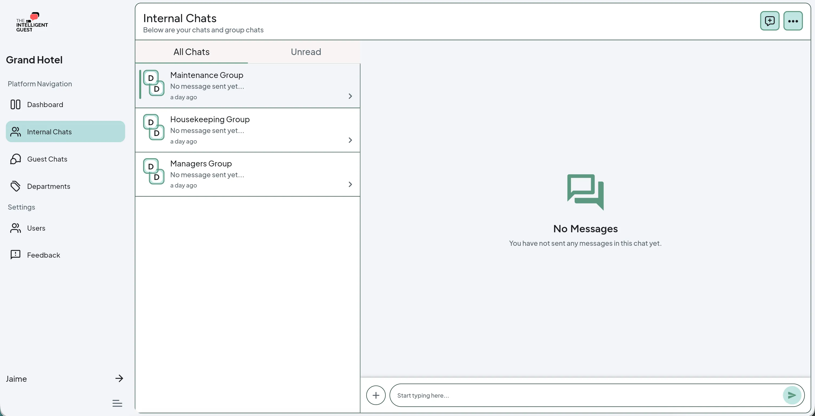
Task: Open the Maintenance Group chat
Action: pyautogui.click(x=248, y=86)
